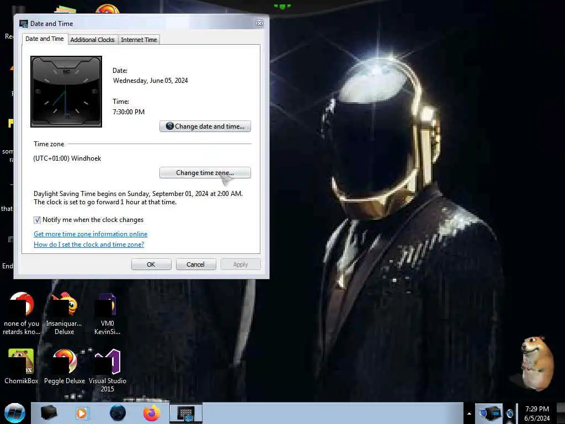Screen dimensions: 565x424
Task: Switch to the Additional Clocks tab
Action: pos(92,40)
